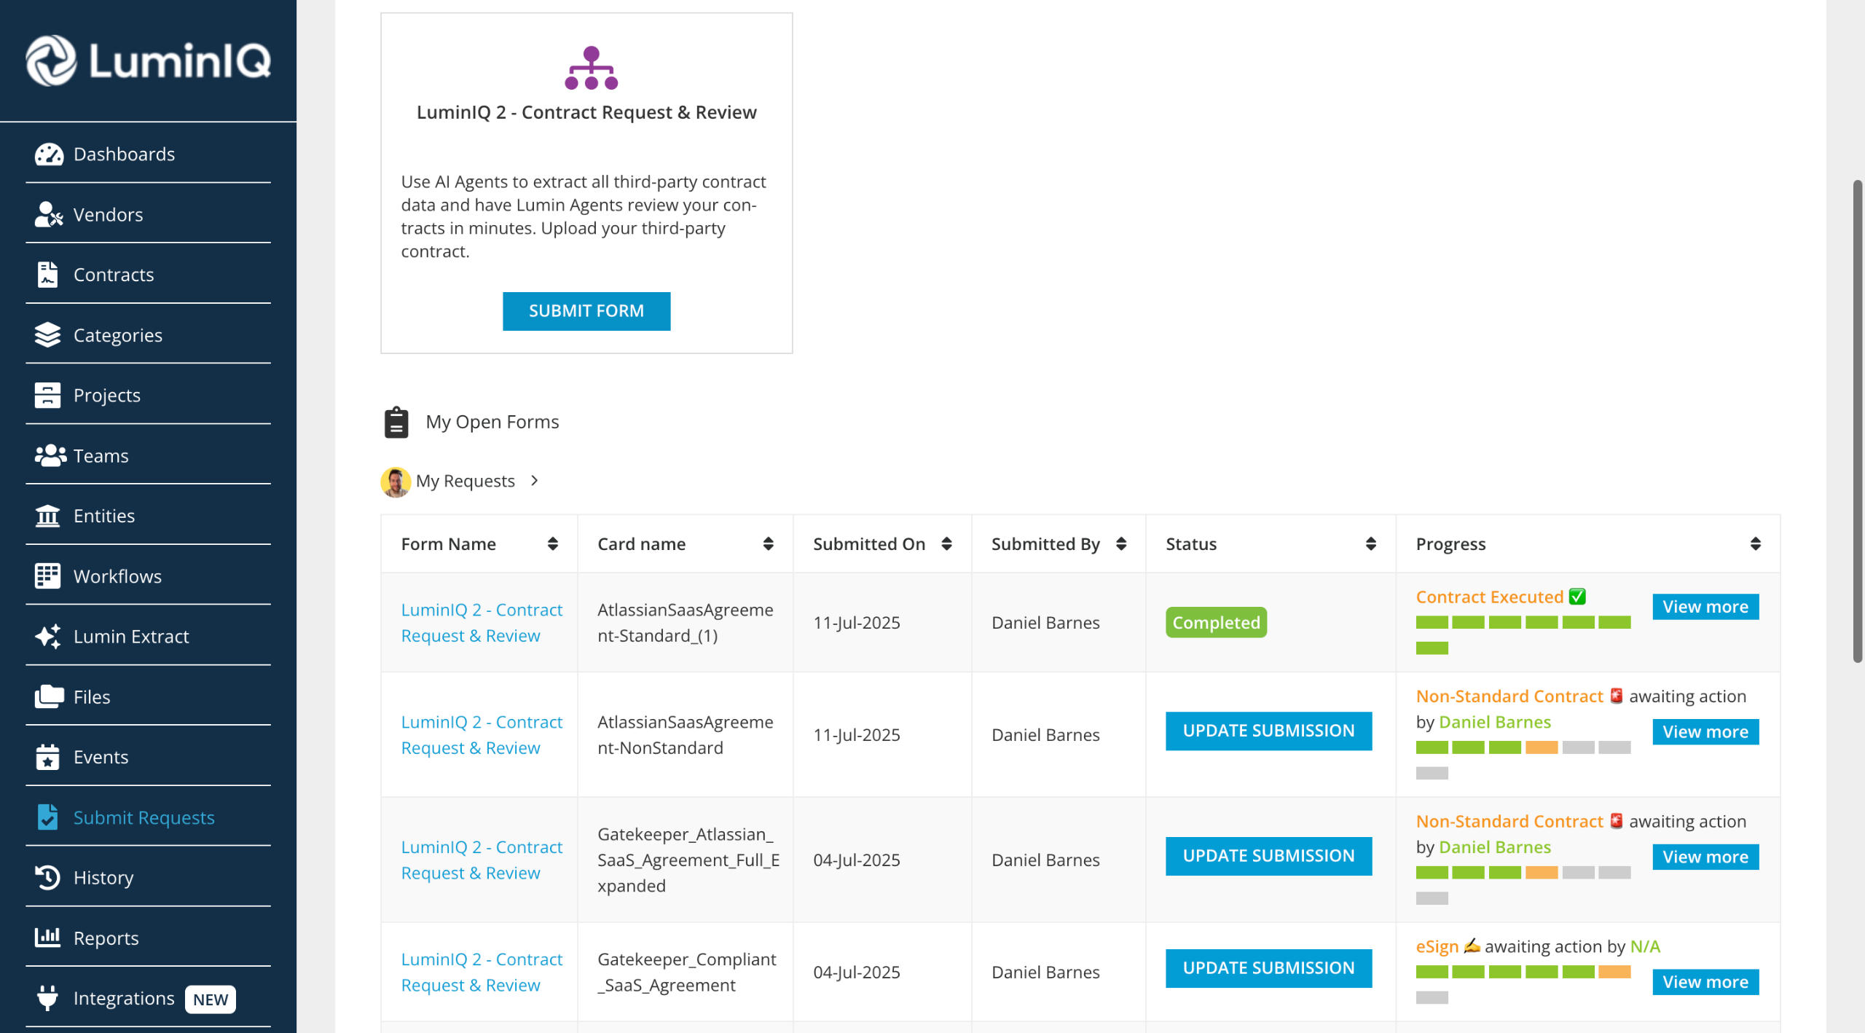Viewport: 1865px width, 1033px height.
Task: Sort by Submitted On column arrows
Action: [946, 544]
